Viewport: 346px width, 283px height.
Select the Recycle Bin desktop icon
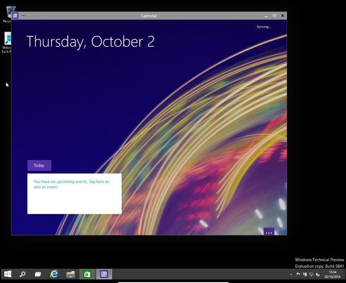(7, 14)
